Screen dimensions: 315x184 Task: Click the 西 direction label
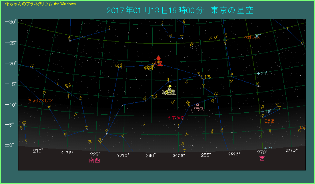[262, 159]
